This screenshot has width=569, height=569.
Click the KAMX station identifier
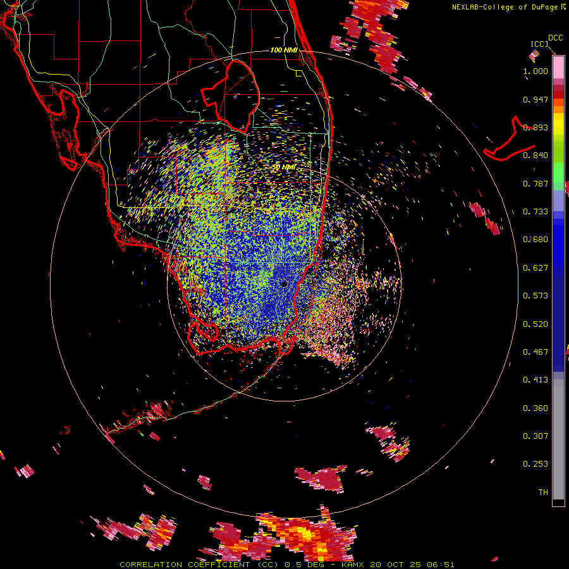[354, 565]
